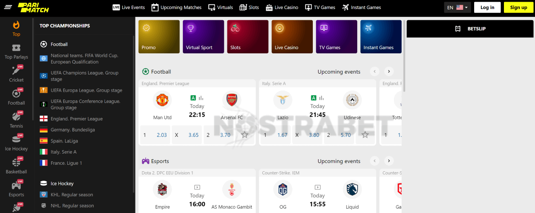
Task: Open the Virtual Sport tile
Action: pos(203,37)
